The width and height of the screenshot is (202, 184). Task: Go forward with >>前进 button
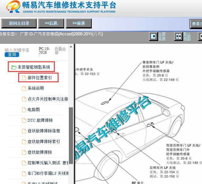79,23
